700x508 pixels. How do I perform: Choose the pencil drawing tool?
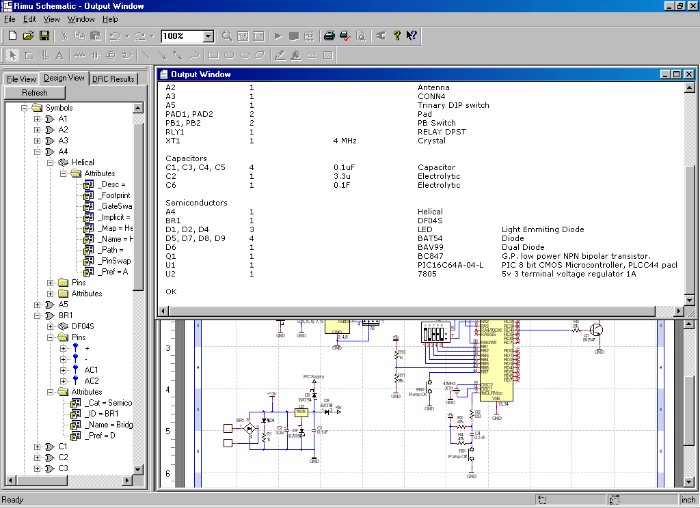click(280, 55)
